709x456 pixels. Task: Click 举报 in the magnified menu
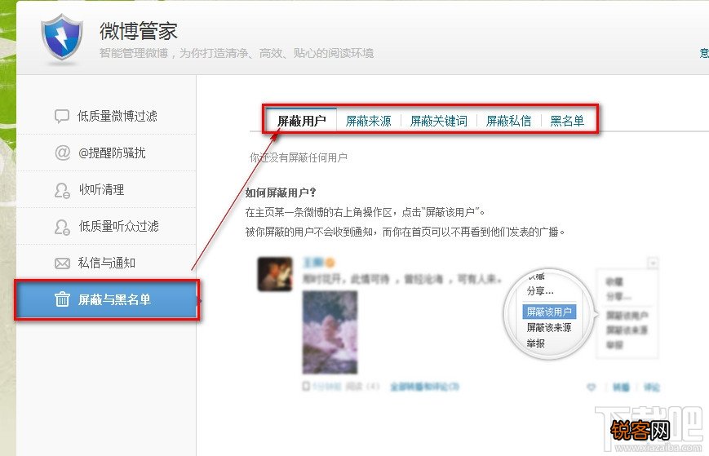(535, 343)
